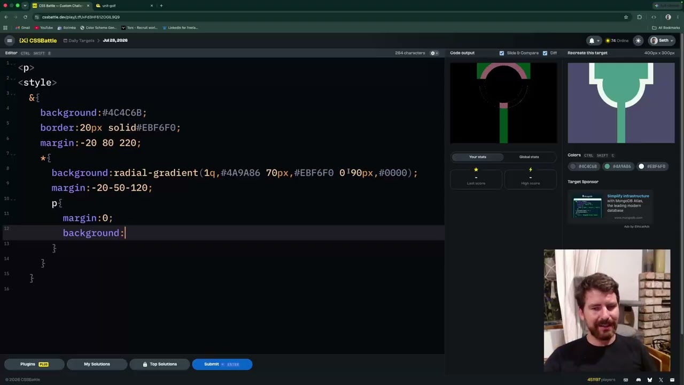The height and width of the screenshot is (385, 684).
Task: Open the Torc bookmark
Action: (x=140, y=28)
